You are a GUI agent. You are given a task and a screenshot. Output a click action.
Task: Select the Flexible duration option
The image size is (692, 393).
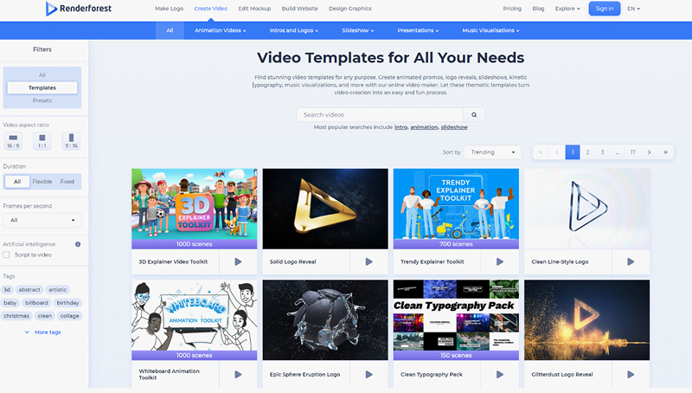coord(42,182)
